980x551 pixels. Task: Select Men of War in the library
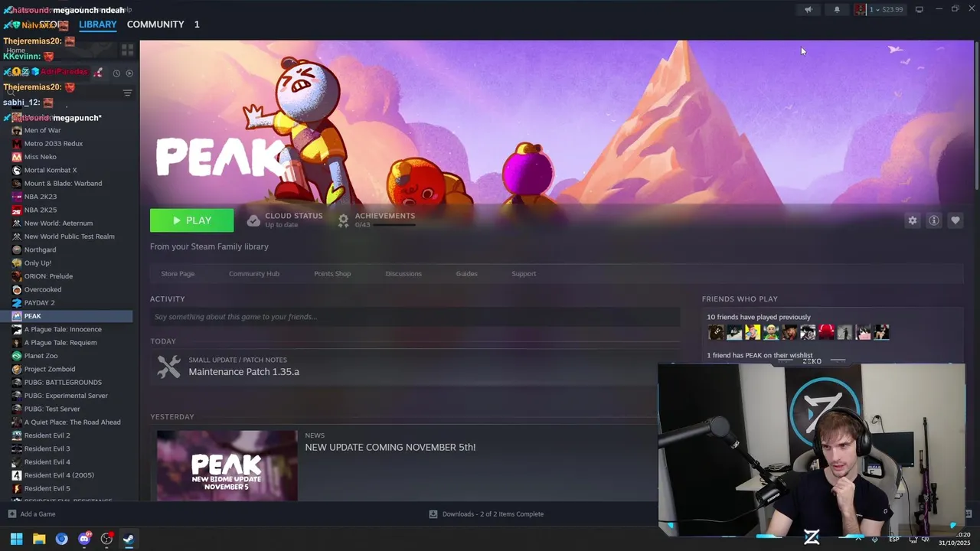pyautogui.click(x=42, y=130)
